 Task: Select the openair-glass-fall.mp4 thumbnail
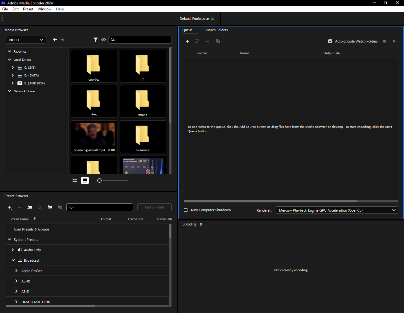[x=94, y=137]
